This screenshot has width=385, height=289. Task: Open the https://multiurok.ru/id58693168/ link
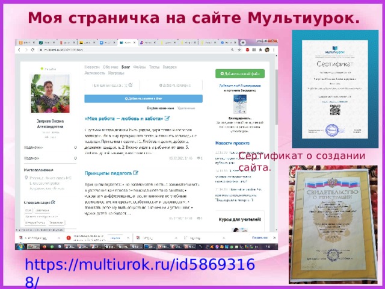pyautogui.click(x=140, y=273)
